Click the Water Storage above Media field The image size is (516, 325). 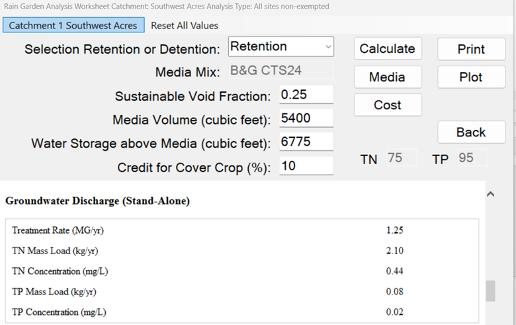pos(306,142)
